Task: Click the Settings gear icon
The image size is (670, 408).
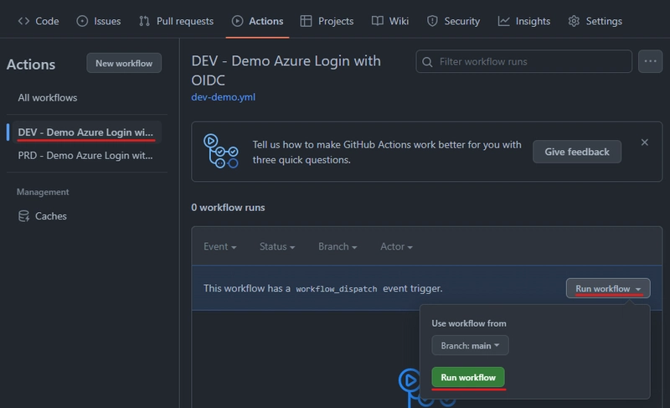Action: 574,21
